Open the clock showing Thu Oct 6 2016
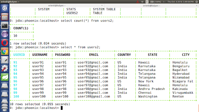 coord(180,2)
